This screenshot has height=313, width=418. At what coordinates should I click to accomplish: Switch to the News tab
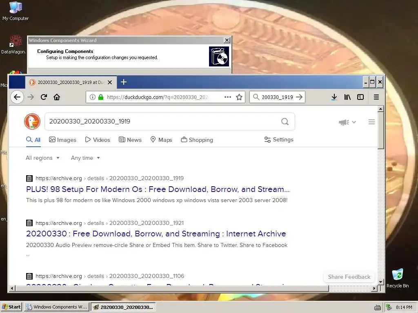pos(130,140)
